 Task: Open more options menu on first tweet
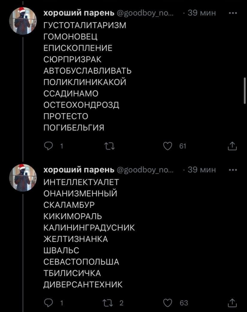(x=233, y=13)
